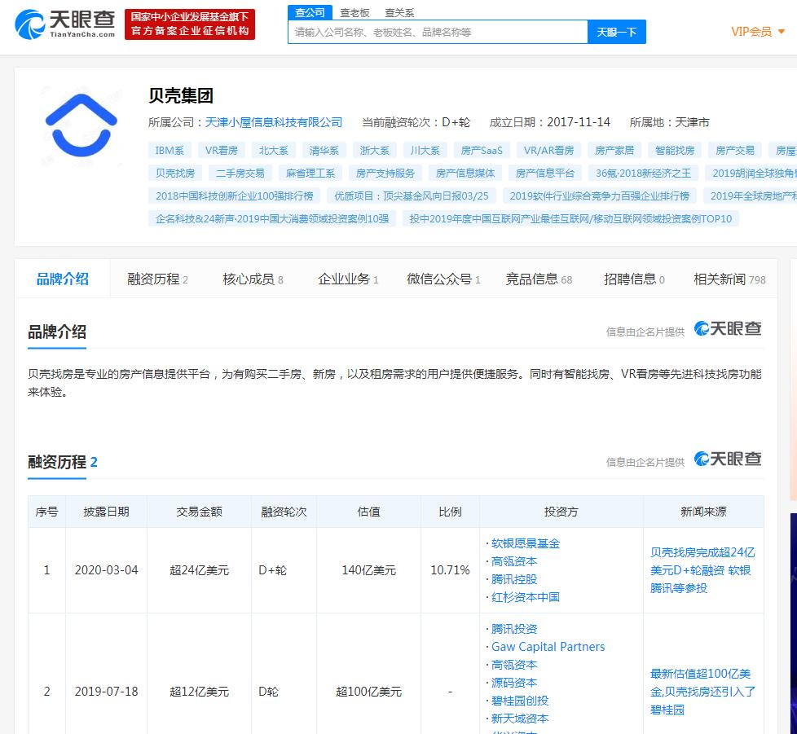
Task: Click the company search input field
Action: point(438,32)
